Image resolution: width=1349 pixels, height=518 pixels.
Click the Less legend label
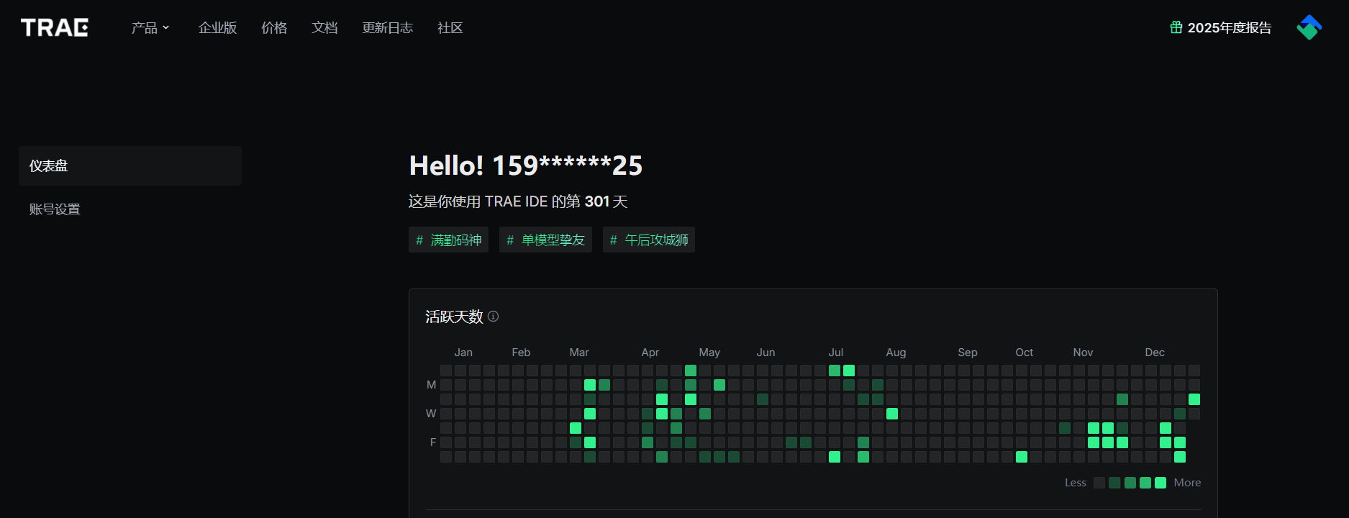point(1076,483)
